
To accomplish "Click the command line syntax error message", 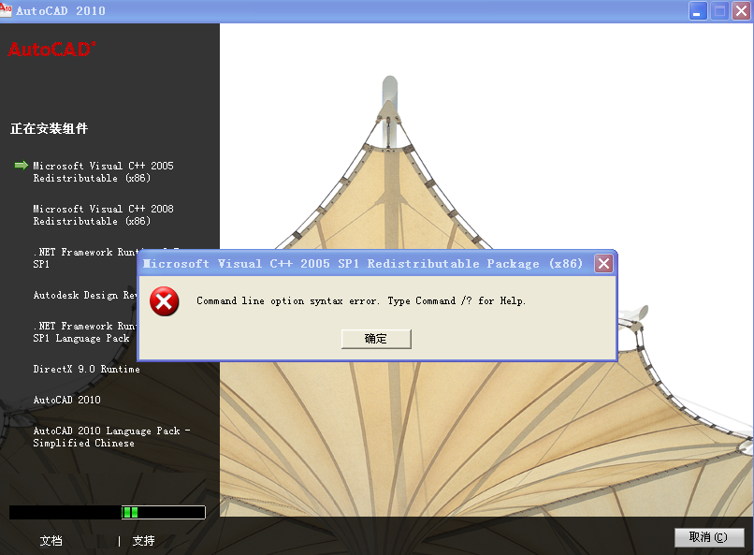I will click(x=361, y=301).
